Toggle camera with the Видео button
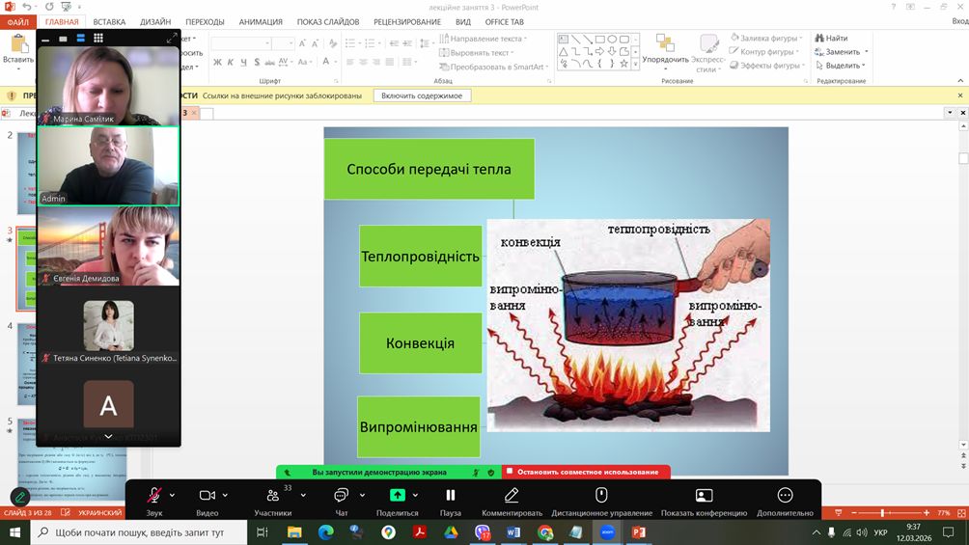Viewport: 969px width, 545px height. [x=207, y=495]
